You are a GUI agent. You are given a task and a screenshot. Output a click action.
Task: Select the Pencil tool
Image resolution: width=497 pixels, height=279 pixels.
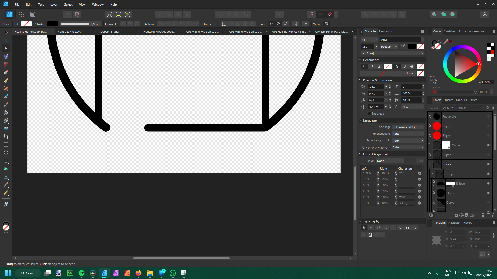[6, 80]
